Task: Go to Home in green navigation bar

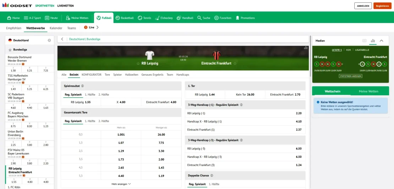Action: click(13, 18)
